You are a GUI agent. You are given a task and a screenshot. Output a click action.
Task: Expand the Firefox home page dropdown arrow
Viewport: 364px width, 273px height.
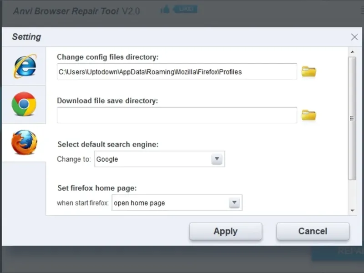click(x=234, y=203)
